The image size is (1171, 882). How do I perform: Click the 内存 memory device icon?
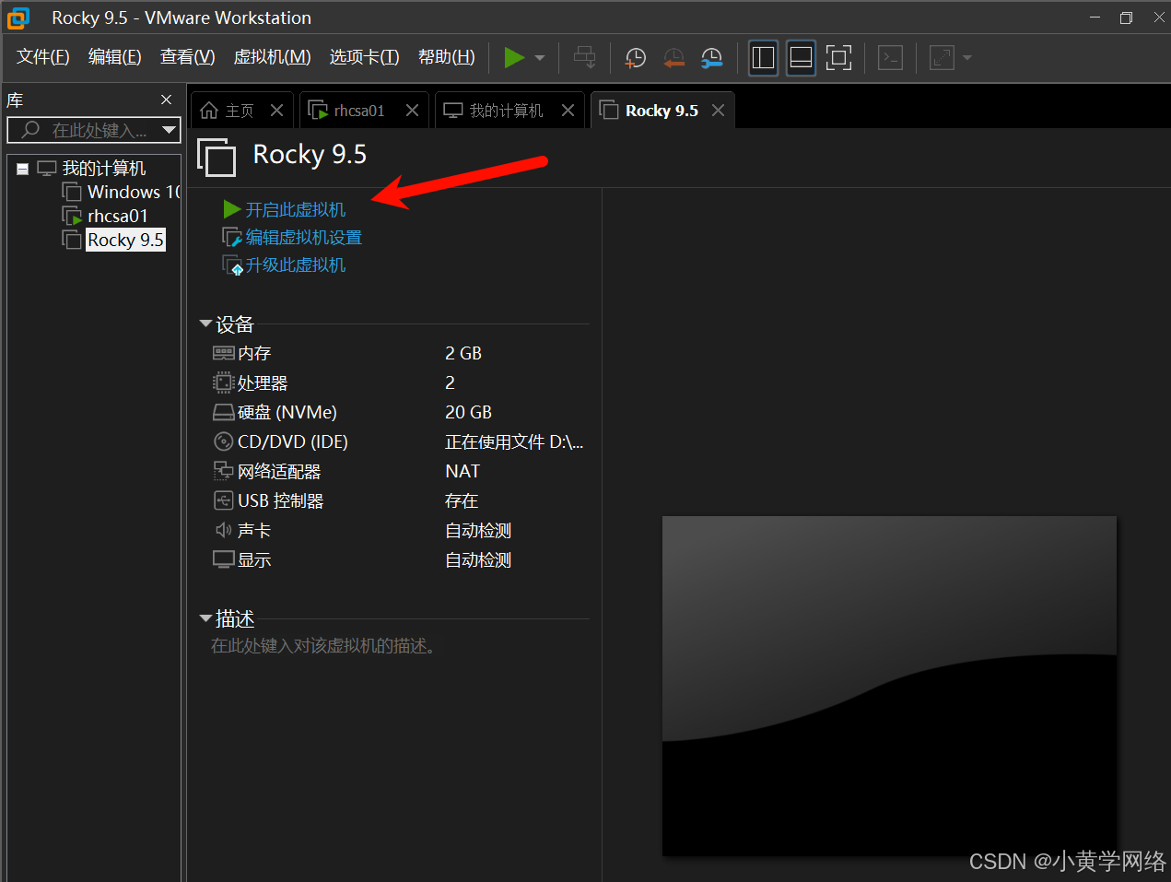tap(223, 353)
